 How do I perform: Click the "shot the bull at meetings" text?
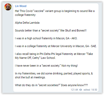coord(30,77)
